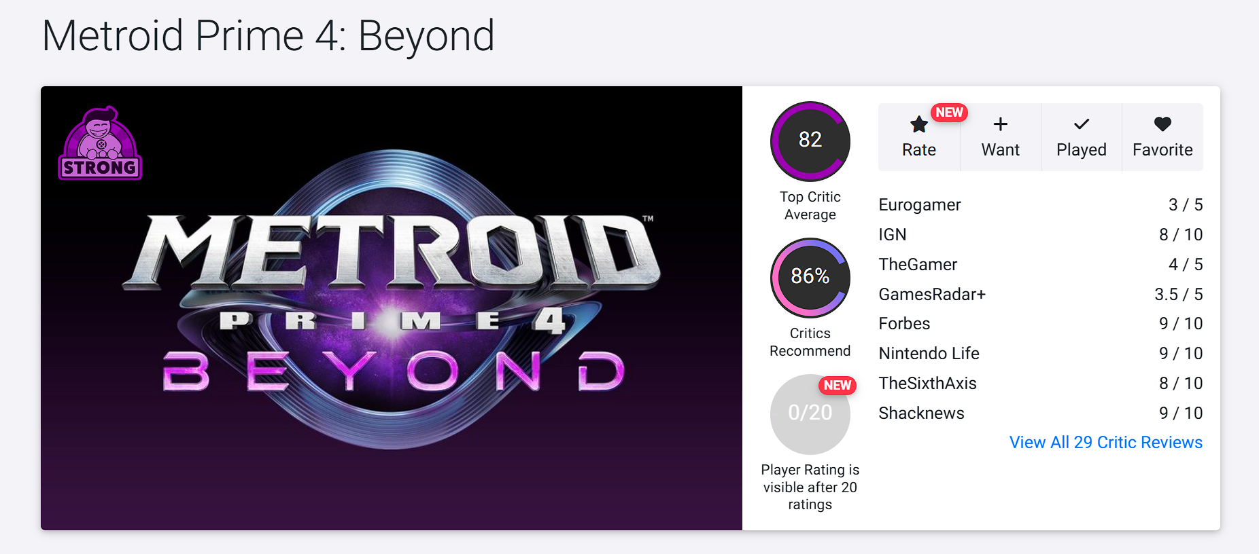This screenshot has width=1259, height=554.
Task: Open View All 29 Critic Reviews
Action: coord(1105,443)
